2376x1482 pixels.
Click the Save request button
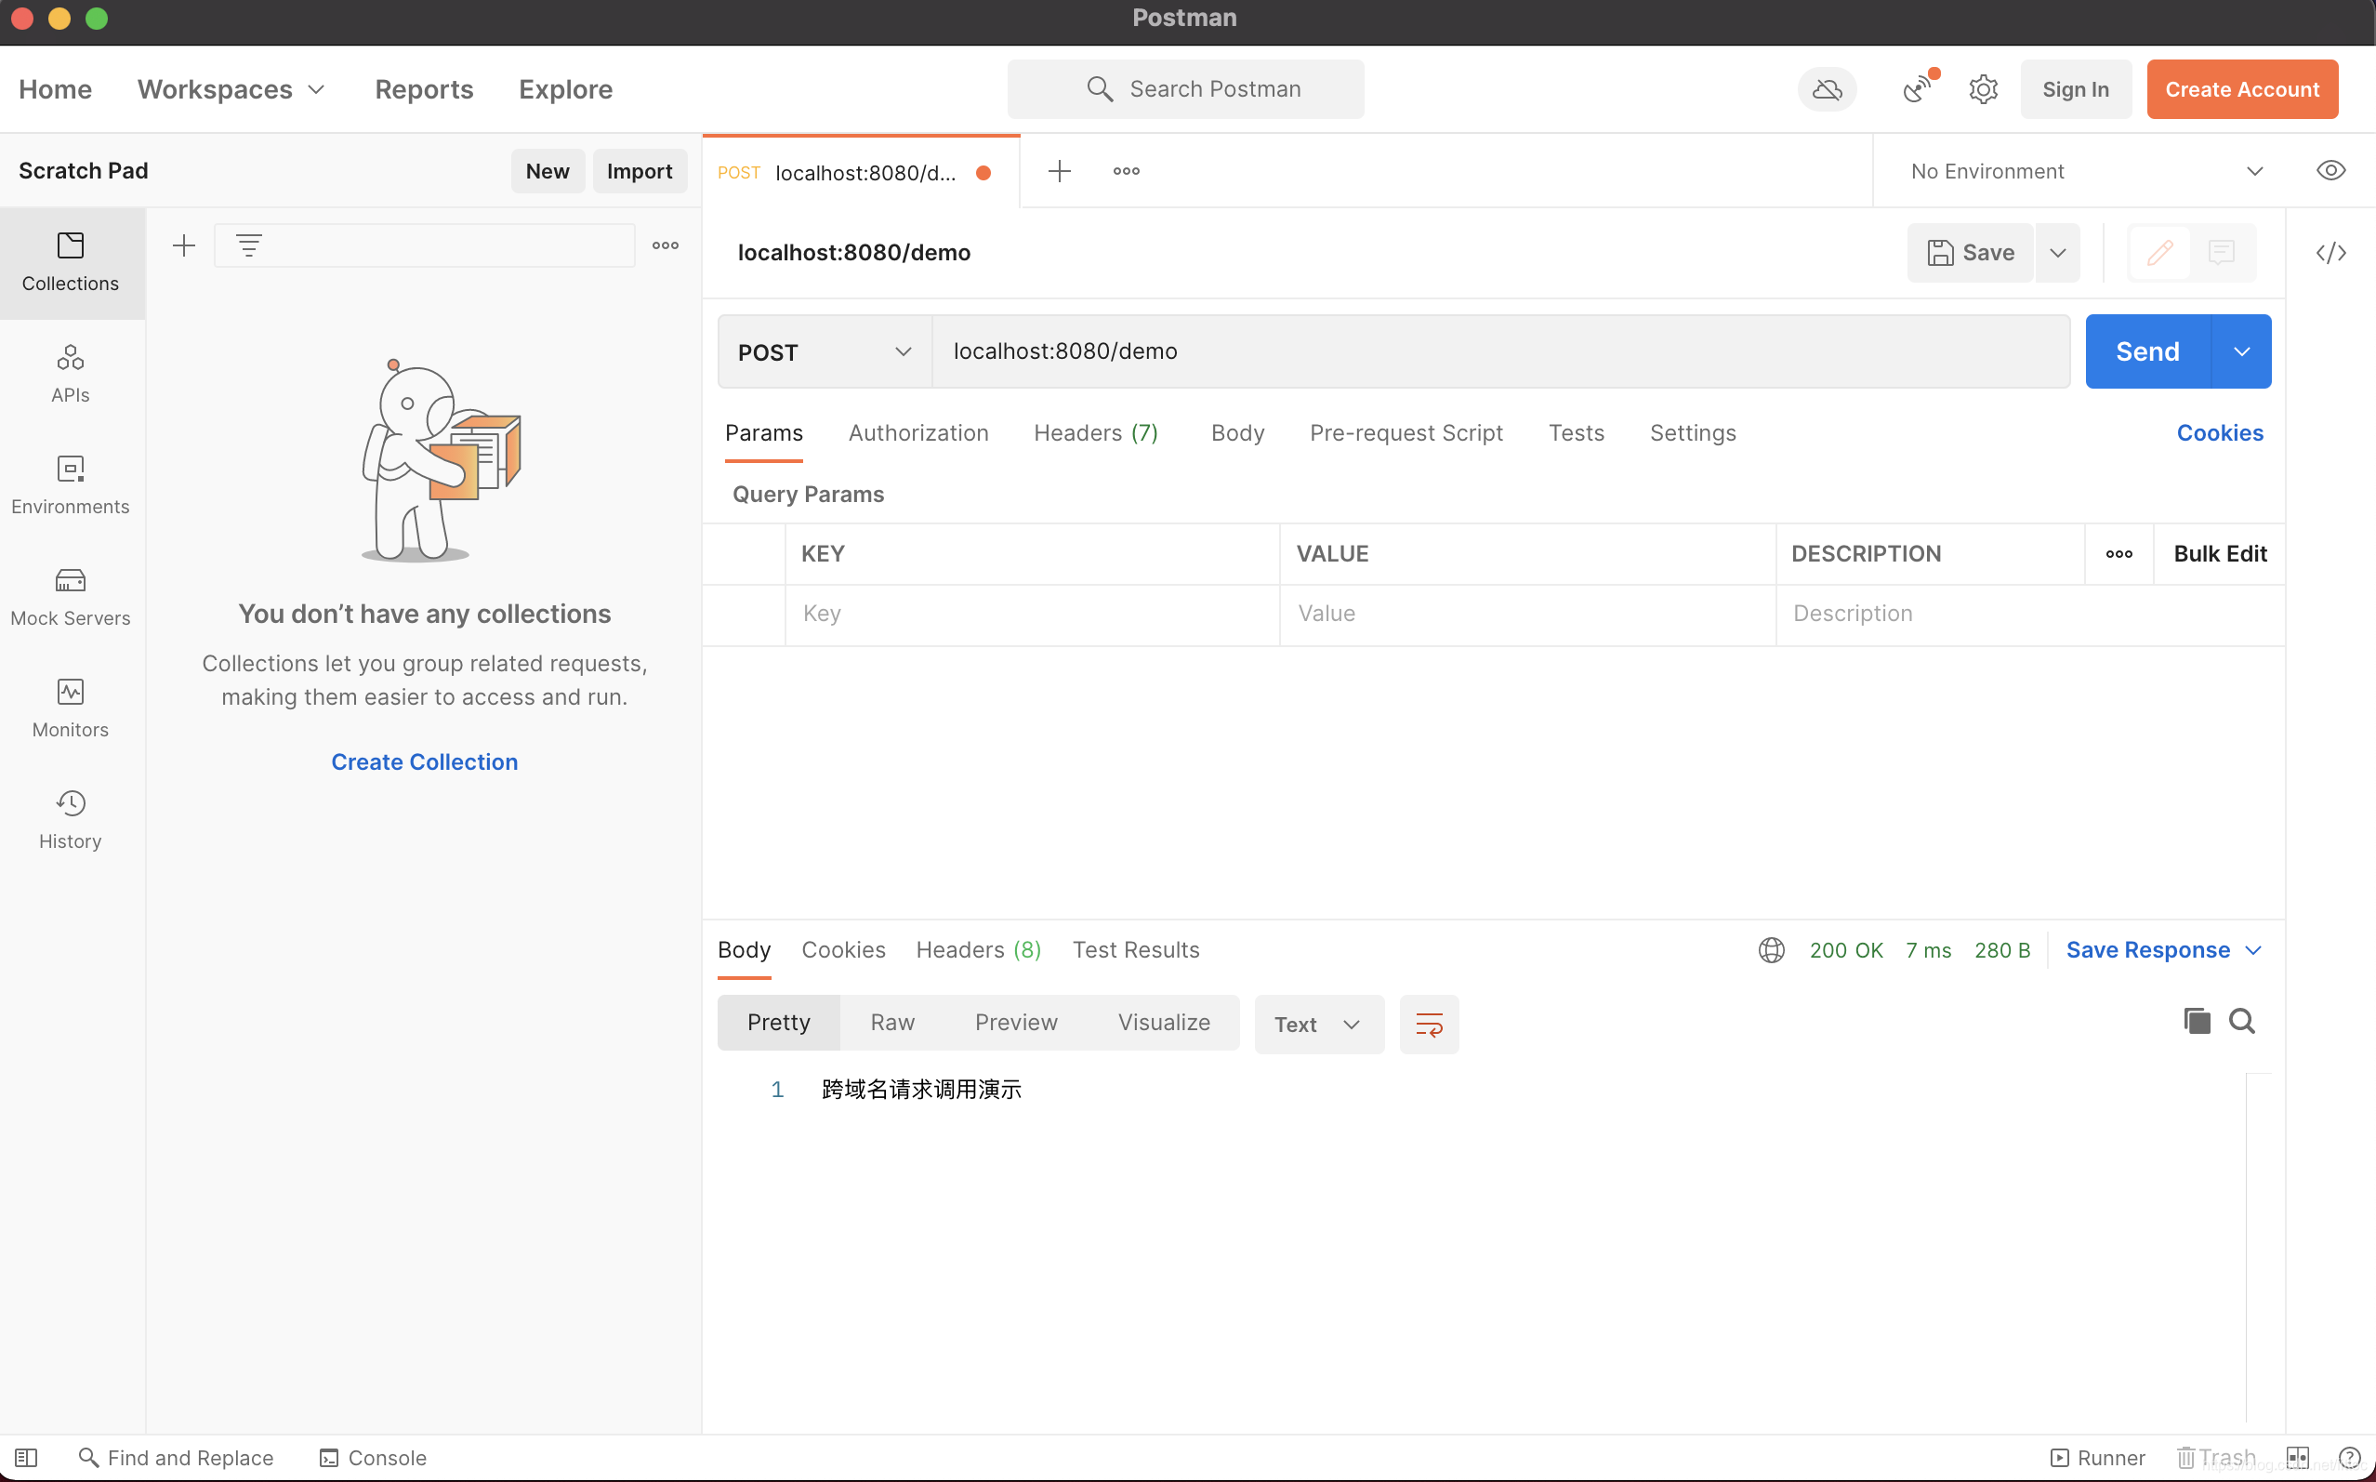coord(1971,253)
